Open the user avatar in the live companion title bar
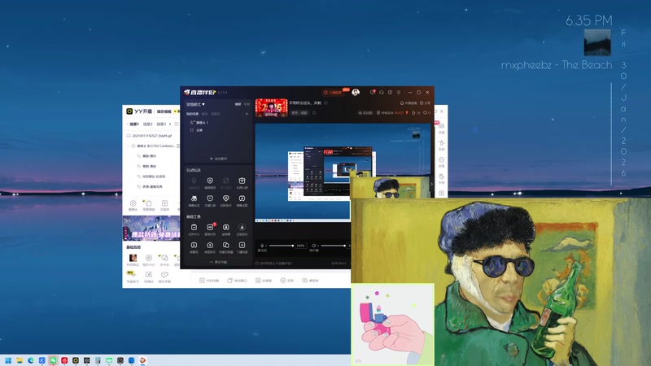This screenshot has height=366, width=651. coord(356,92)
